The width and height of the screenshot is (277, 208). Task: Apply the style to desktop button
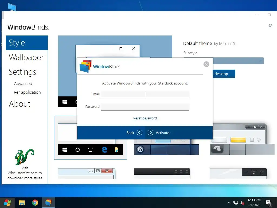[224, 74]
